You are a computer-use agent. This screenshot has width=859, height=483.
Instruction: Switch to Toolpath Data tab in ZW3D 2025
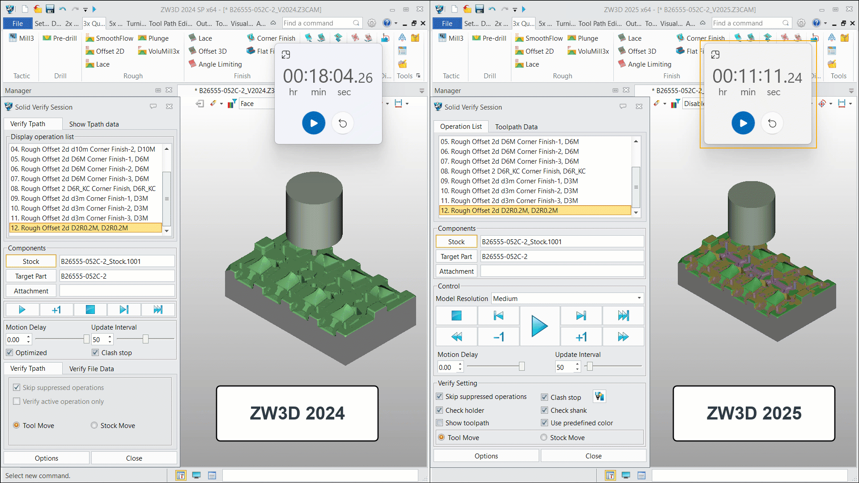(516, 127)
